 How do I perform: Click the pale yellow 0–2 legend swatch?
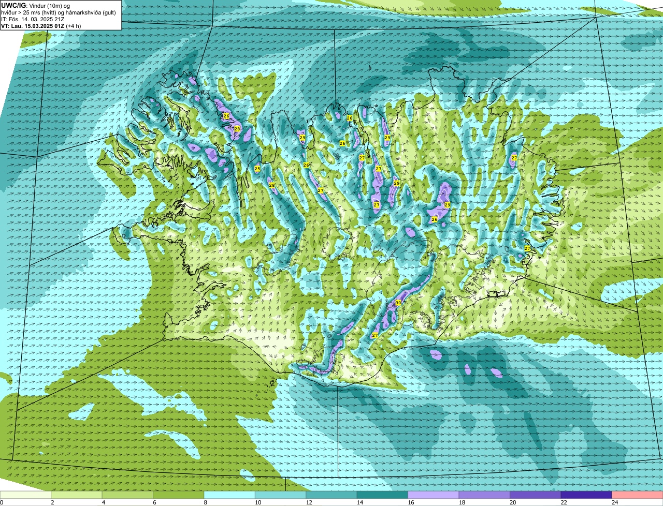pyautogui.click(x=26, y=495)
